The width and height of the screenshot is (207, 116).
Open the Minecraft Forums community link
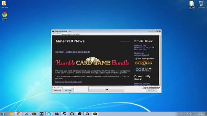pos(142,83)
